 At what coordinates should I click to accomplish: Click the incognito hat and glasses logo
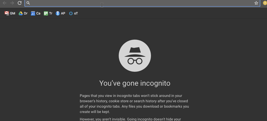click(135, 56)
